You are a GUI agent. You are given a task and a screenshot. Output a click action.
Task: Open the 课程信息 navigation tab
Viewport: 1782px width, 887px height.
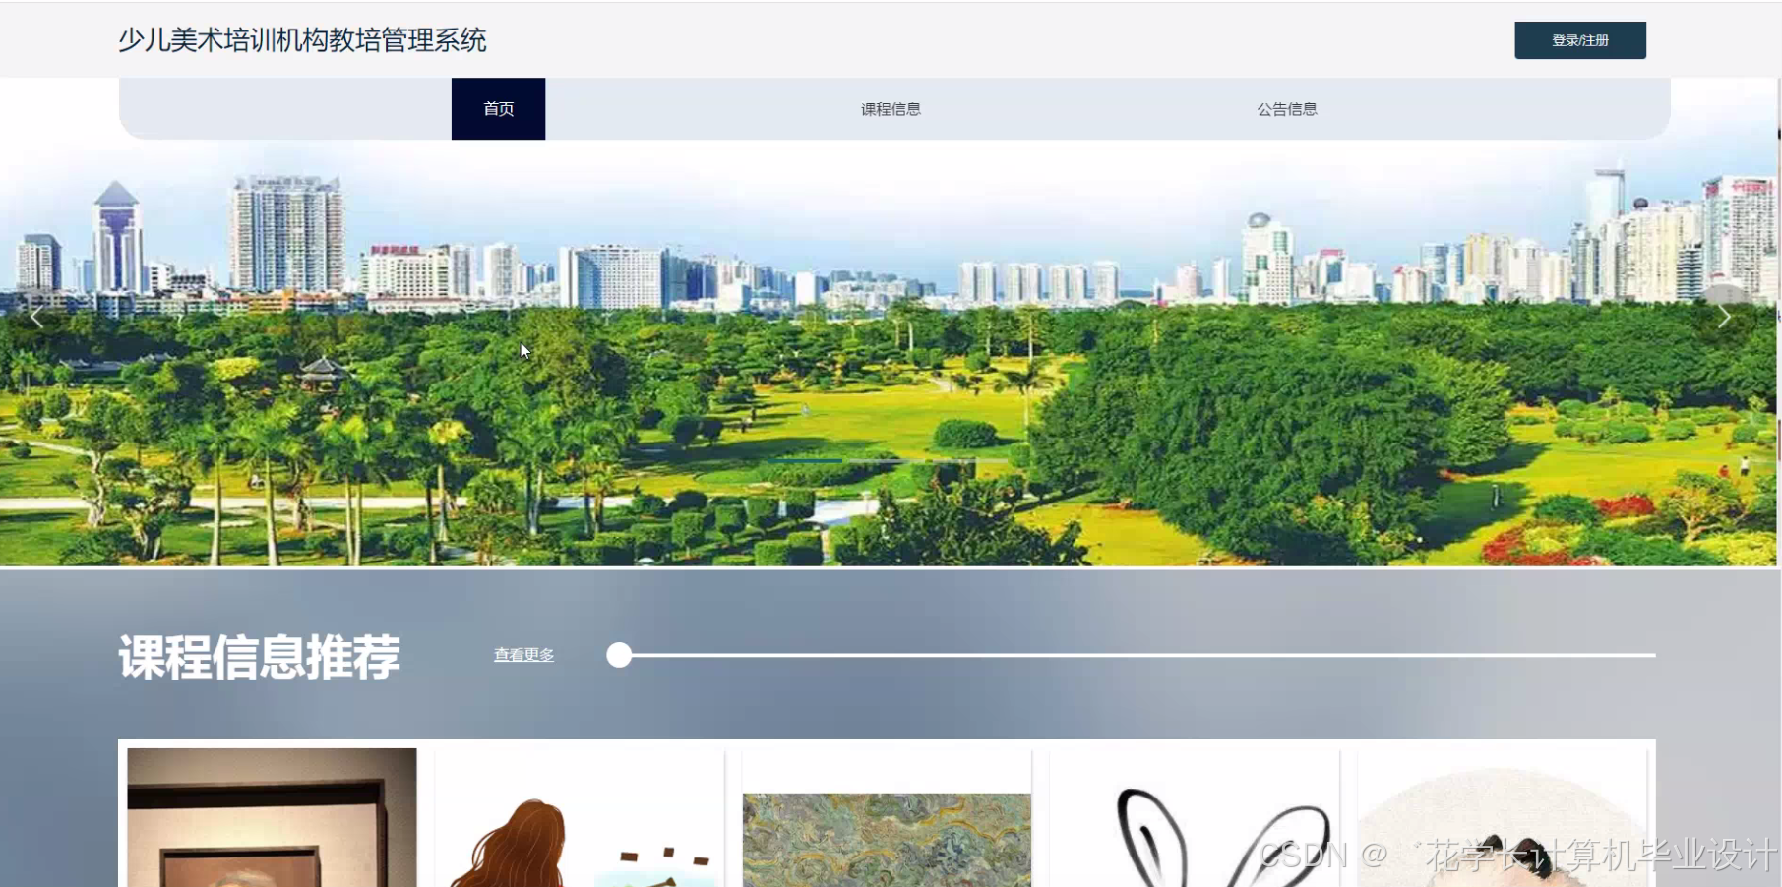[891, 108]
